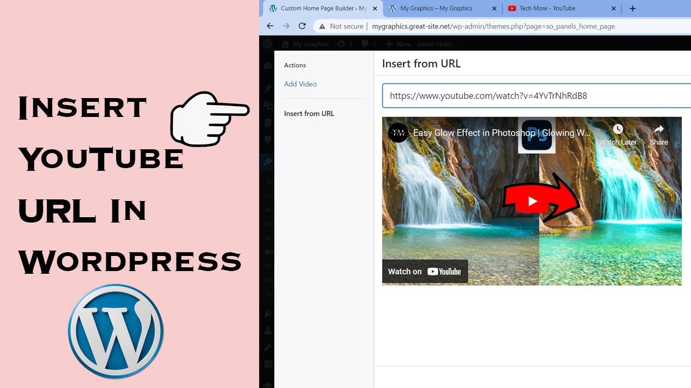Image resolution: width=691 pixels, height=388 pixels.
Task: Click the Share arrow icon on video
Action: tap(659, 129)
